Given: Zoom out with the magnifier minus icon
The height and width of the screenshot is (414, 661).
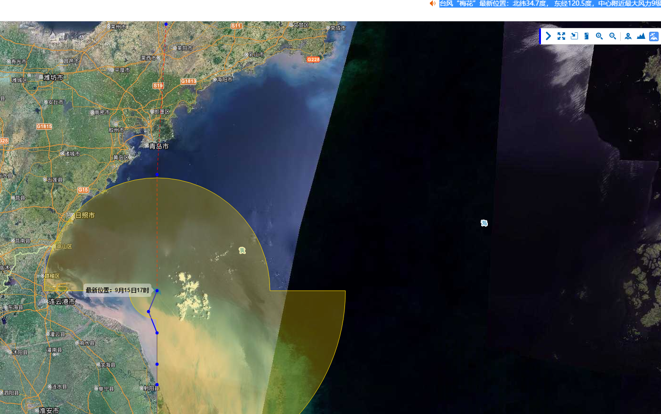Looking at the screenshot, I should tap(613, 36).
